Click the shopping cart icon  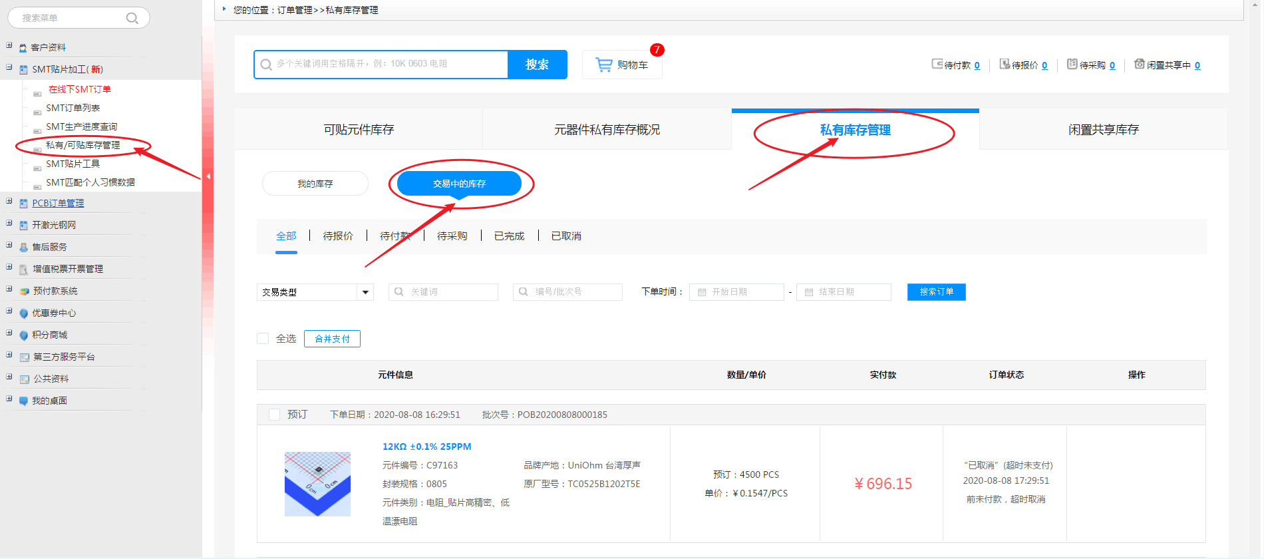point(604,65)
